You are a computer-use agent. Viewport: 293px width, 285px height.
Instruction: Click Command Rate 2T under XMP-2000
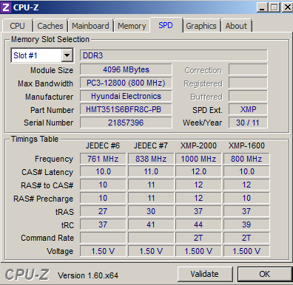coord(198,238)
